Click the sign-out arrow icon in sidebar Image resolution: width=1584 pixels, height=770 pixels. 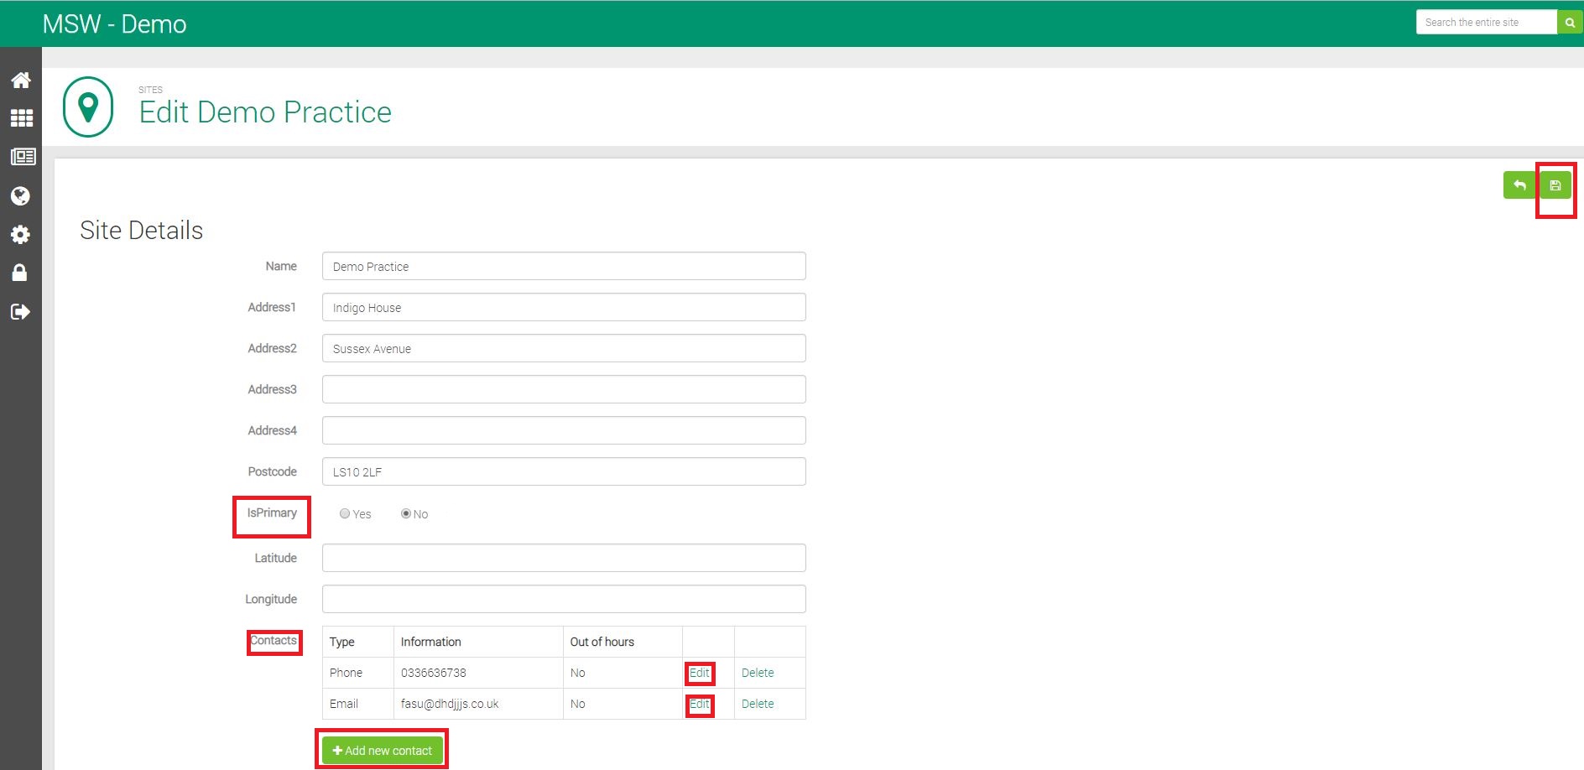pos(21,312)
